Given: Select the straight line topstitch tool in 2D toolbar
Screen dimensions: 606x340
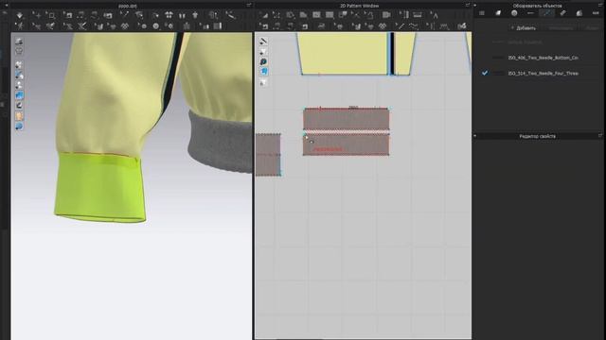Looking at the screenshot, I should coord(401,26).
